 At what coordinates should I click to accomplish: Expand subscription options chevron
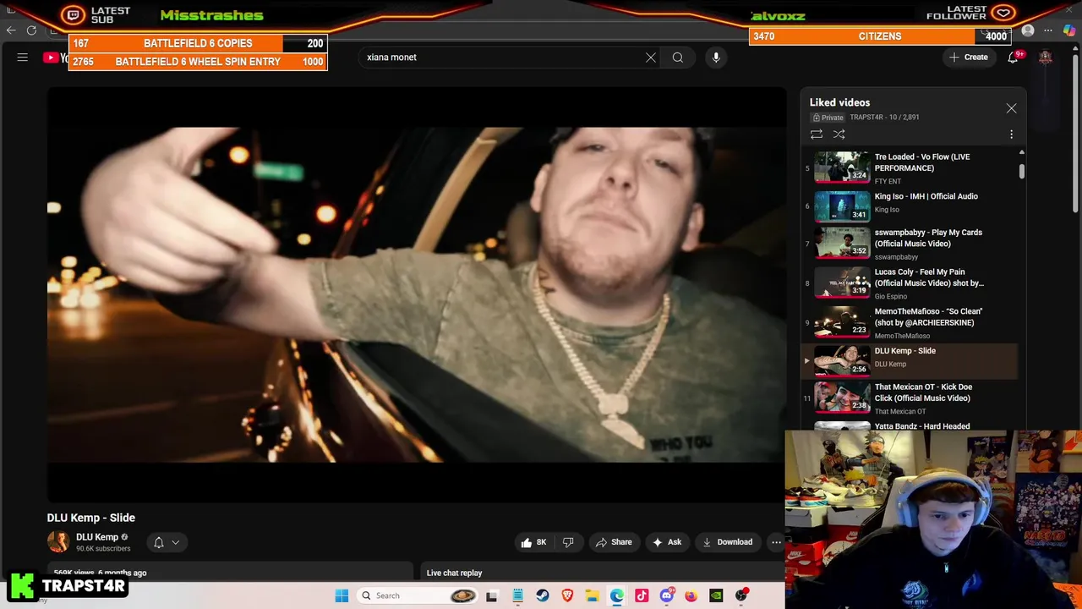176,542
